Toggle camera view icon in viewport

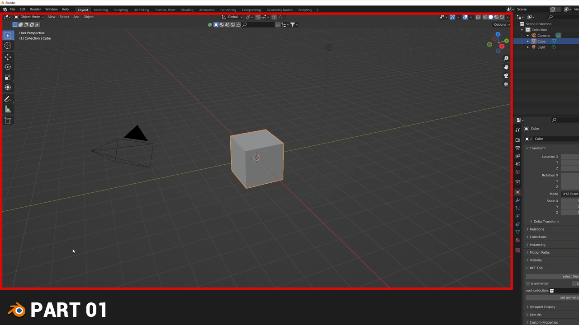(x=506, y=76)
